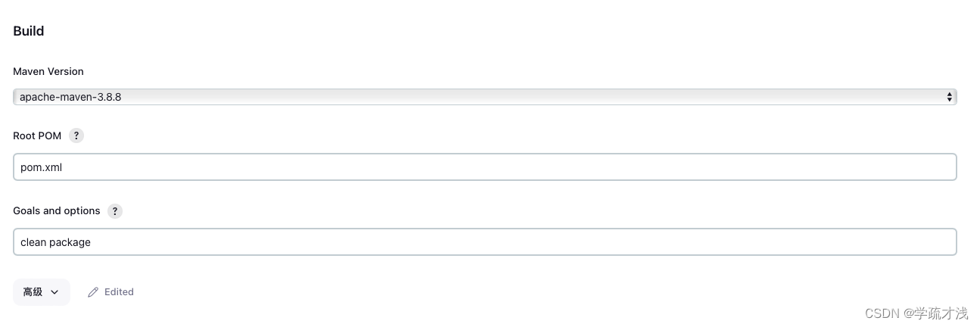Open the Root POM help icon

[76, 135]
